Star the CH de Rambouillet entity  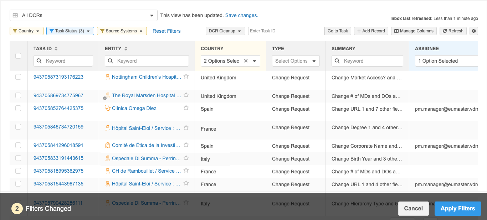click(x=186, y=171)
